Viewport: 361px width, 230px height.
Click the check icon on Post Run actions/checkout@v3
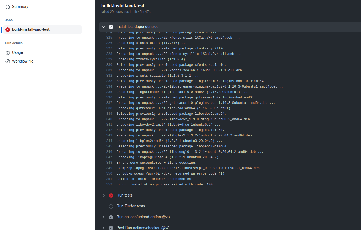tap(111, 228)
